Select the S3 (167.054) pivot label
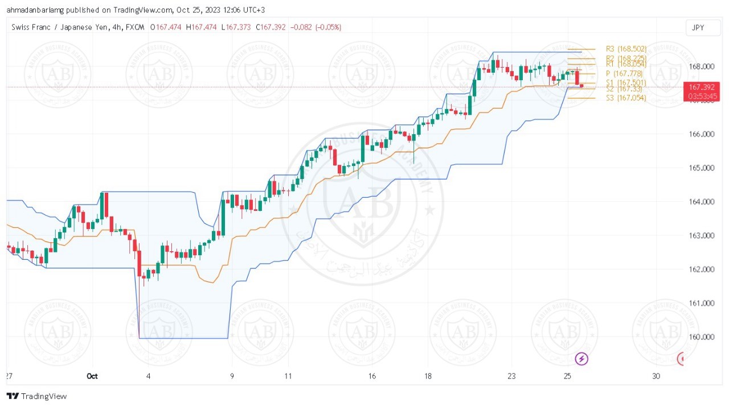Image resolution: width=729 pixels, height=407 pixels. pyautogui.click(x=626, y=98)
